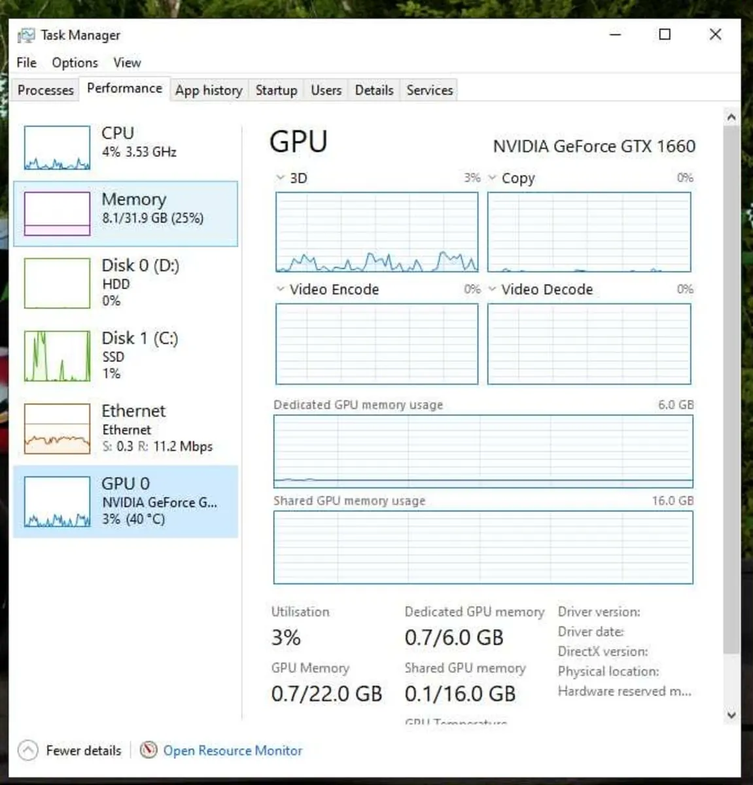The width and height of the screenshot is (753, 785).
Task: Open the 3D engine dropdown chevron
Action: pyautogui.click(x=280, y=178)
